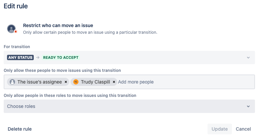259x139 pixels.
Task: Select the READY TO ACCEPT lozenge
Action: tap(61, 57)
